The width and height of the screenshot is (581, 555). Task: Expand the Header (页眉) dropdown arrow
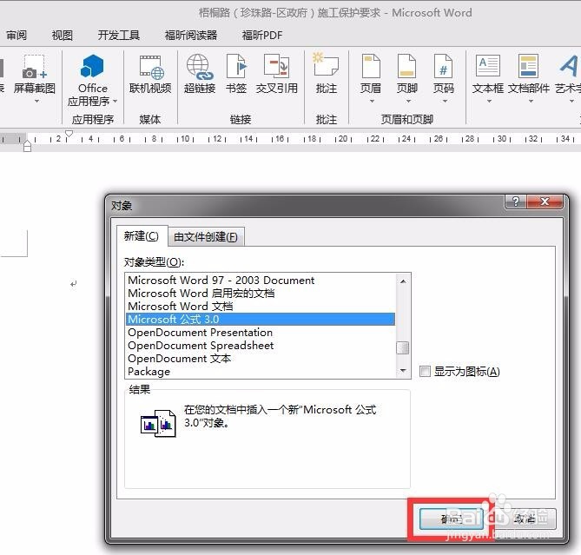(372, 101)
